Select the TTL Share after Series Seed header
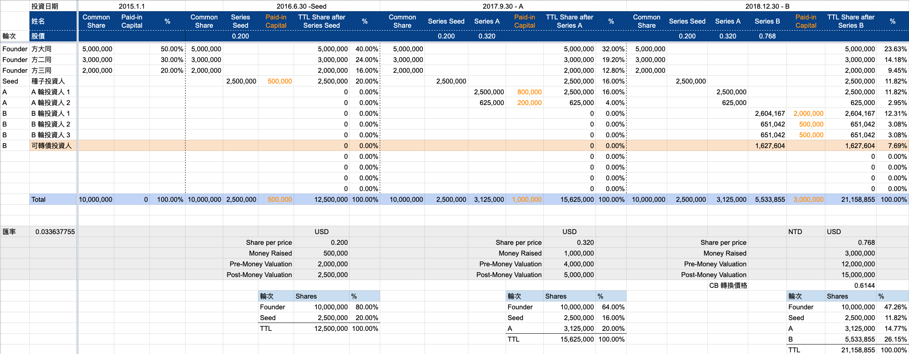909x354 pixels. click(321, 21)
